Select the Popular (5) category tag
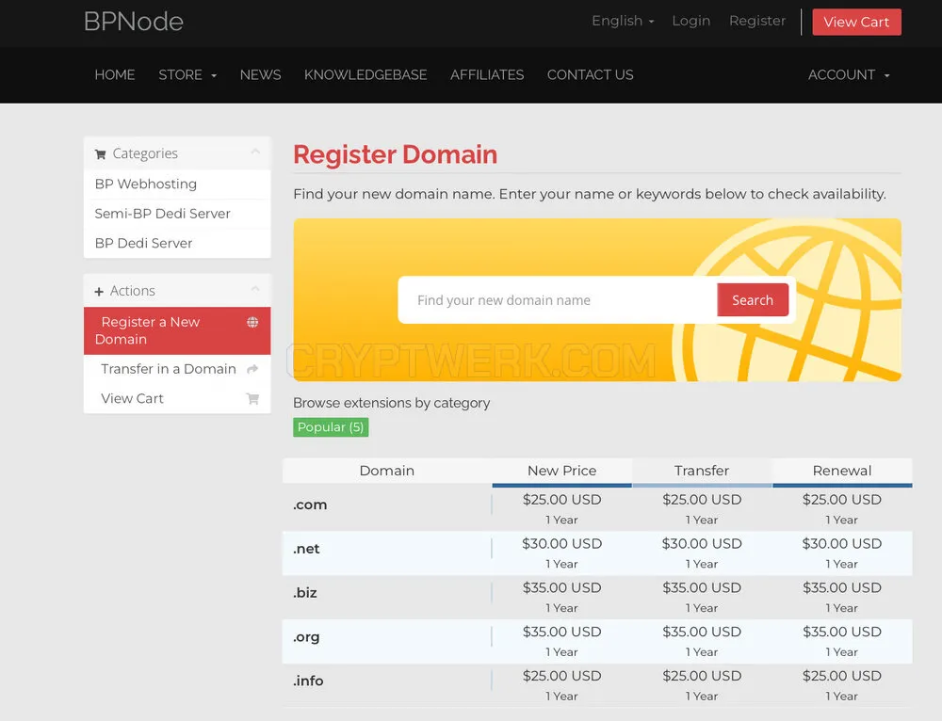942x721 pixels. click(x=331, y=427)
